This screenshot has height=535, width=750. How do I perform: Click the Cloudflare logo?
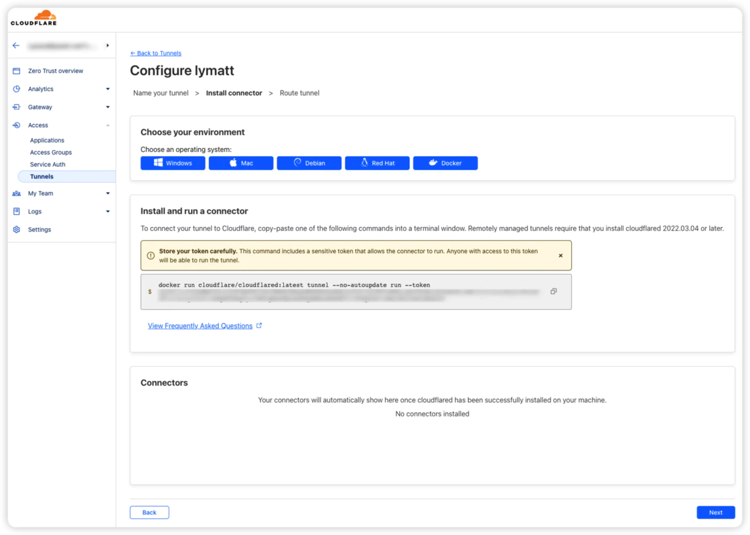[33, 17]
